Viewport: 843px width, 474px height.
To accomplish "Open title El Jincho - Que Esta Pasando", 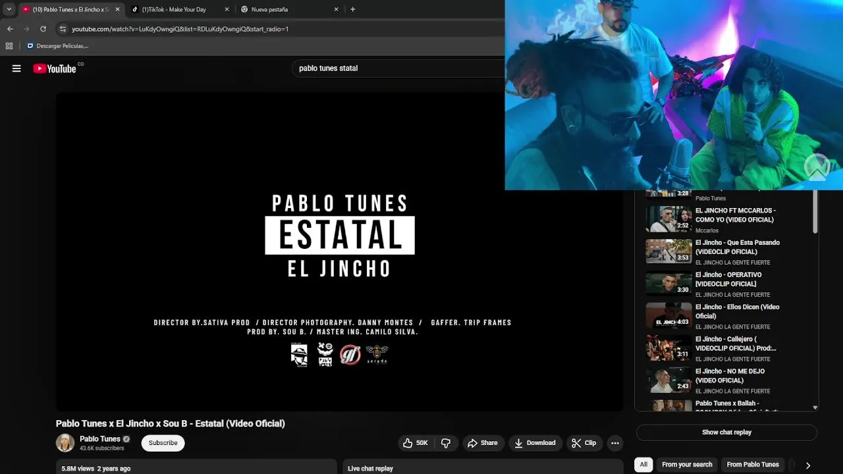I will click(738, 248).
